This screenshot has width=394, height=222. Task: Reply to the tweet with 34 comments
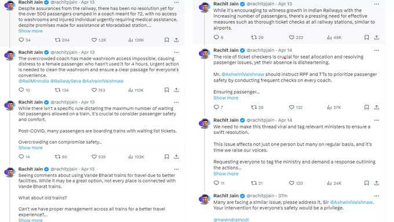pyautogui.click(x=21, y=40)
